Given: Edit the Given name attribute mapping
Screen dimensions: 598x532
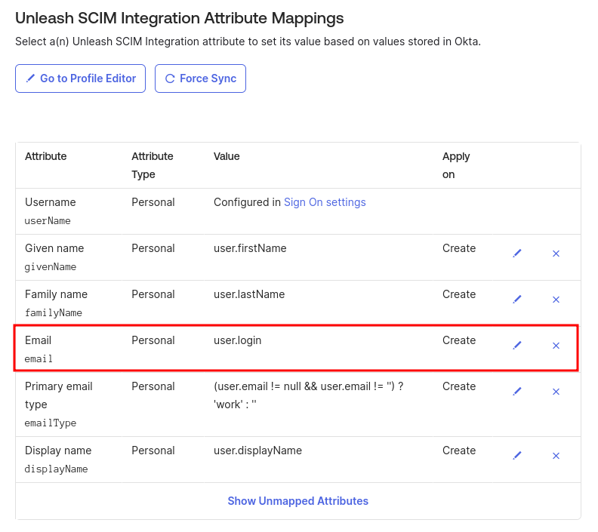Looking at the screenshot, I should [x=517, y=254].
